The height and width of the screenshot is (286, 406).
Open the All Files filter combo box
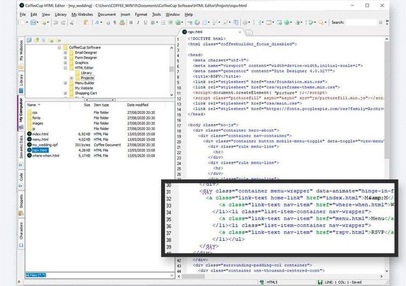(100, 275)
